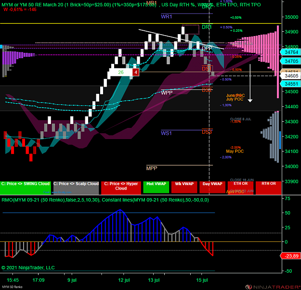Image resolution: width=301 pixels, height=290 pixels.
Task: Click the 'MYM 50 Renko' tab label
Action: [13, 287]
